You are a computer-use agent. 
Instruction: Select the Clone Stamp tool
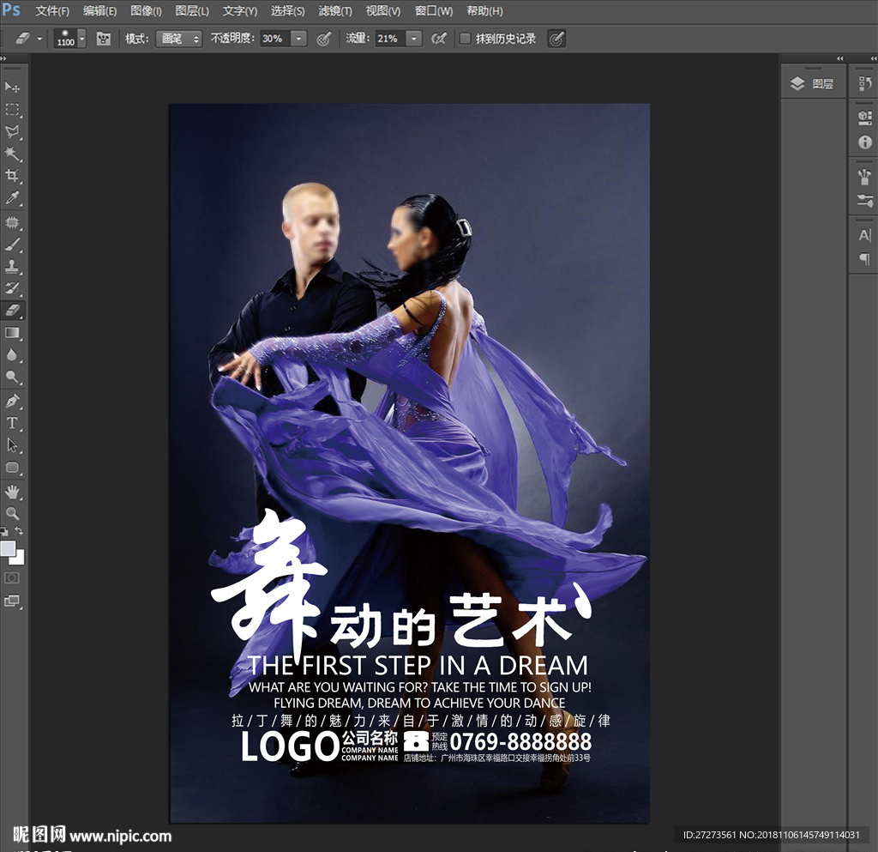point(12,266)
